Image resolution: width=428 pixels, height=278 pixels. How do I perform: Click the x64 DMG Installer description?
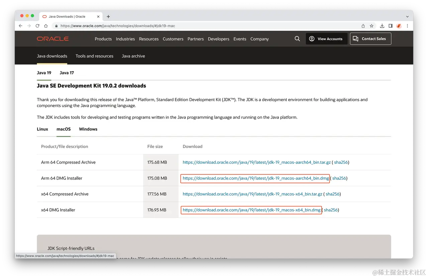click(x=58, y=210)
